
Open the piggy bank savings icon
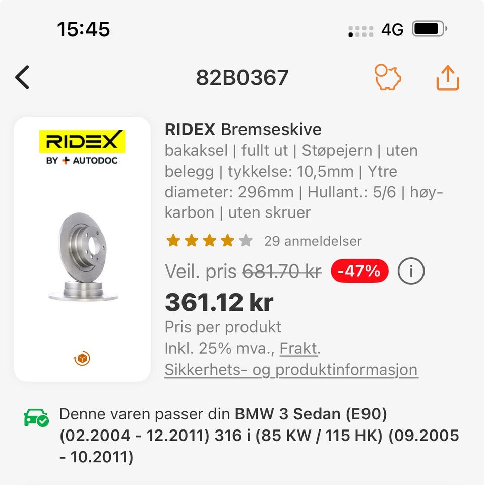click(x=387, y=78)
